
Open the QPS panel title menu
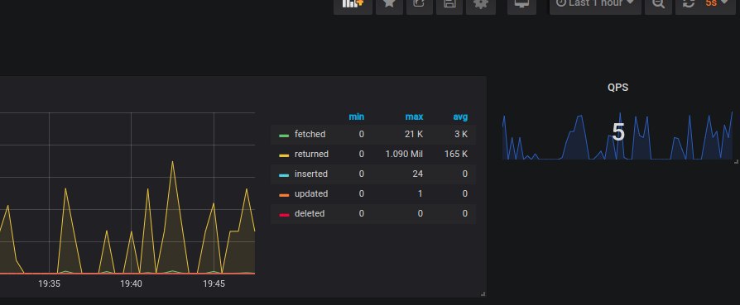[x=617, y=88]
